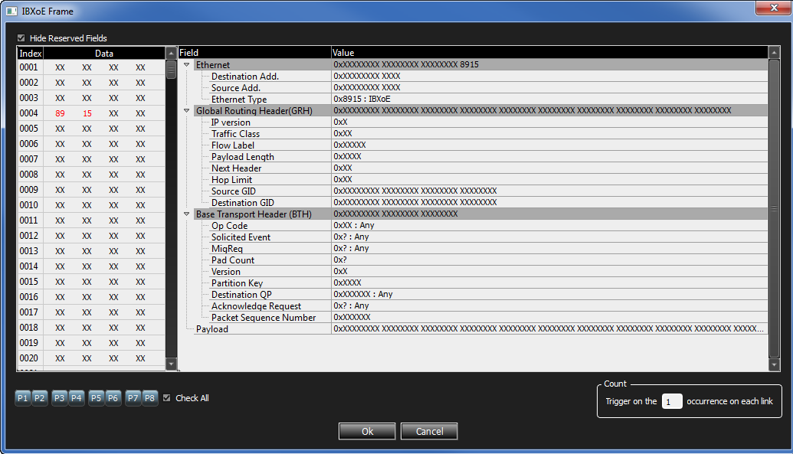Click the Data column header
793x454 pixels.
(x=104, y=53)
